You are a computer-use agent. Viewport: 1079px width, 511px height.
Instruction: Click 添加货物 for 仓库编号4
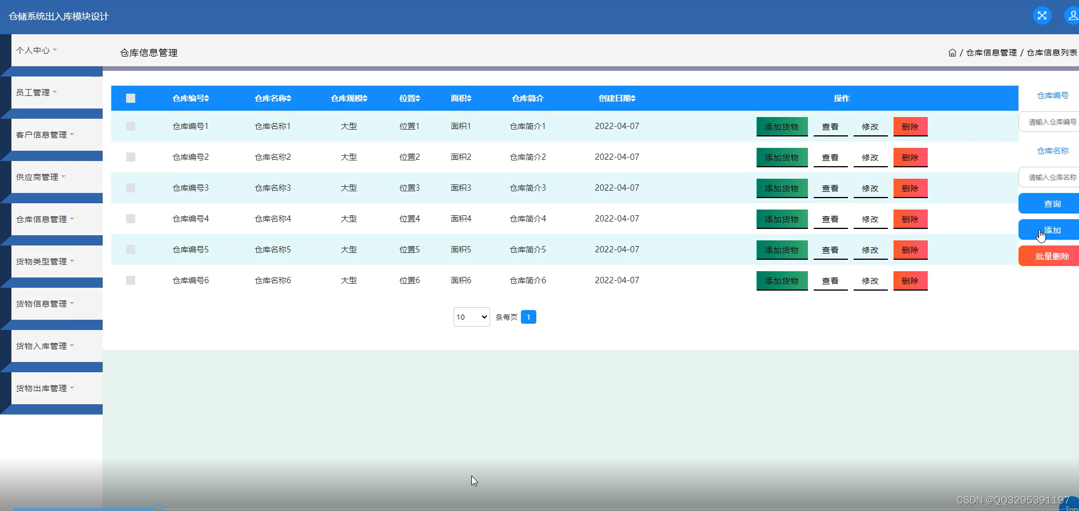pos(782,219)
